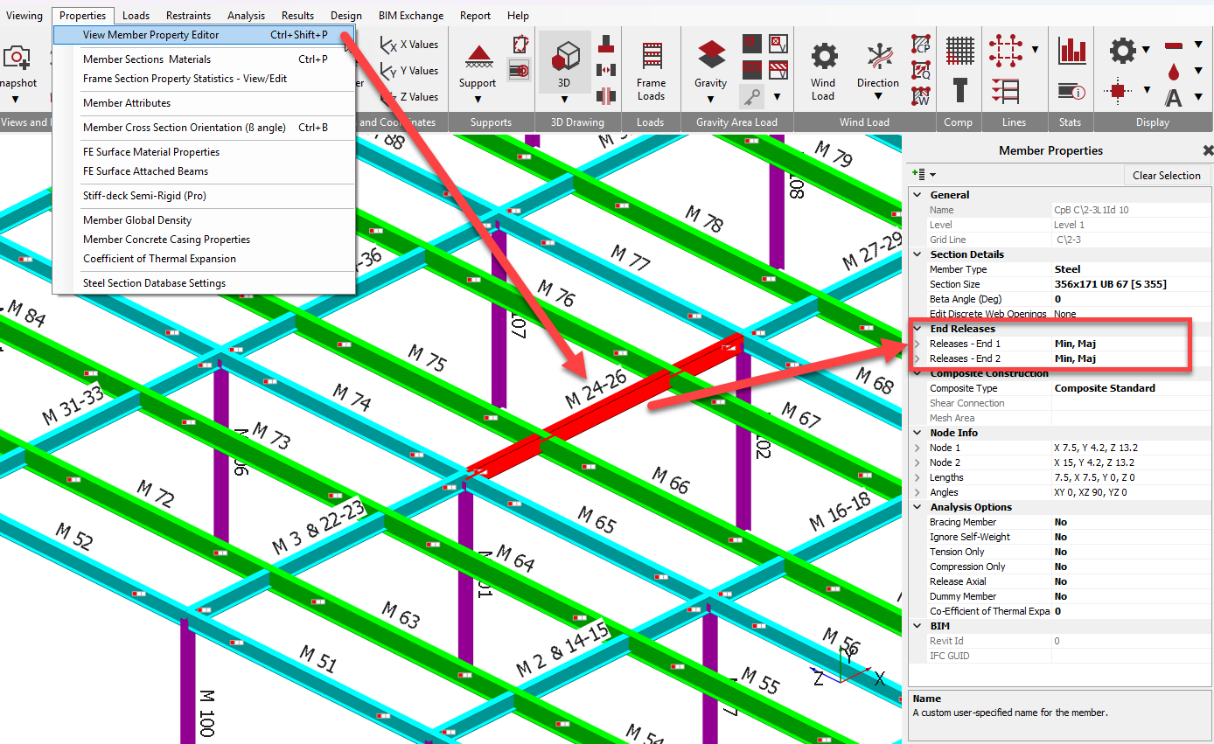Toggle the highlighted support display icon under Supports
1214x744 pixels.
520,70
